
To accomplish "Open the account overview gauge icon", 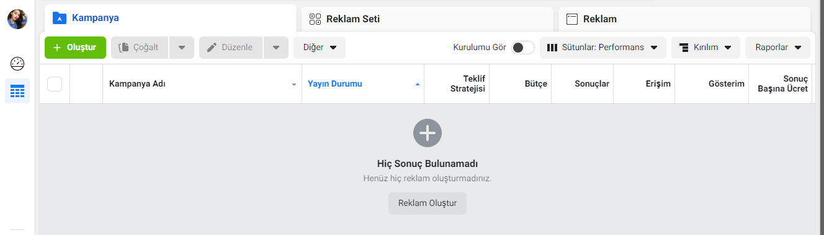I will click(17, 63).
